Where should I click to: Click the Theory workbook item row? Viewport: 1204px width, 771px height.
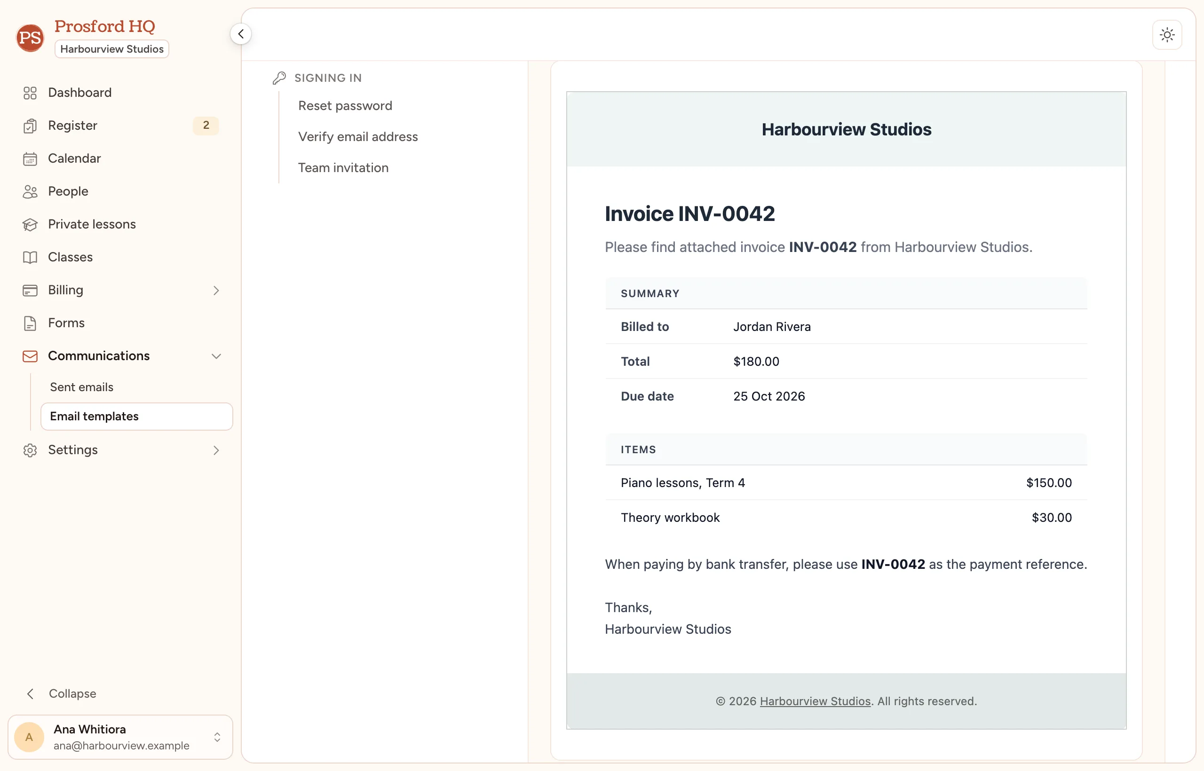coord(846,518)
